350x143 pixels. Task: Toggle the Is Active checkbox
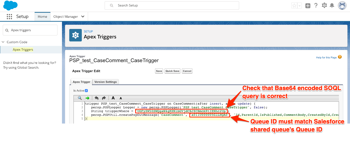(x=86, y=91)
